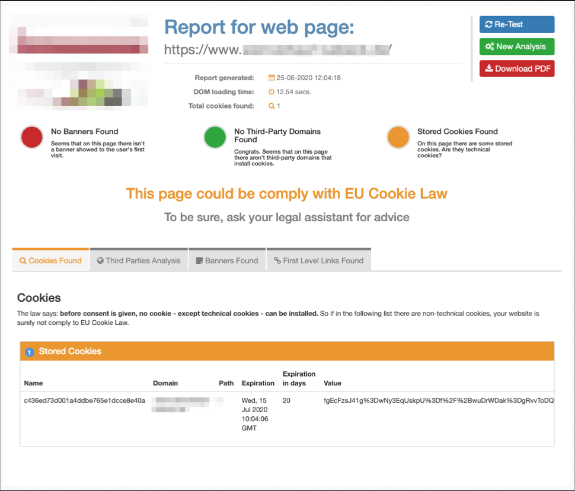Click the red No Banners status circle

[32, 137]
